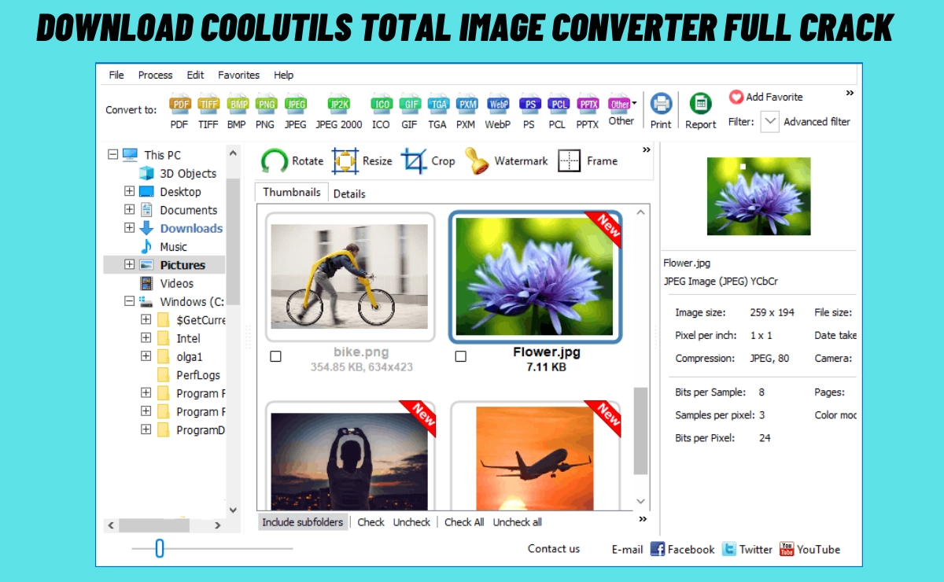Open the Help menu
The width and height of the screenshot is (944, 582).
click(x=283, y=75)
